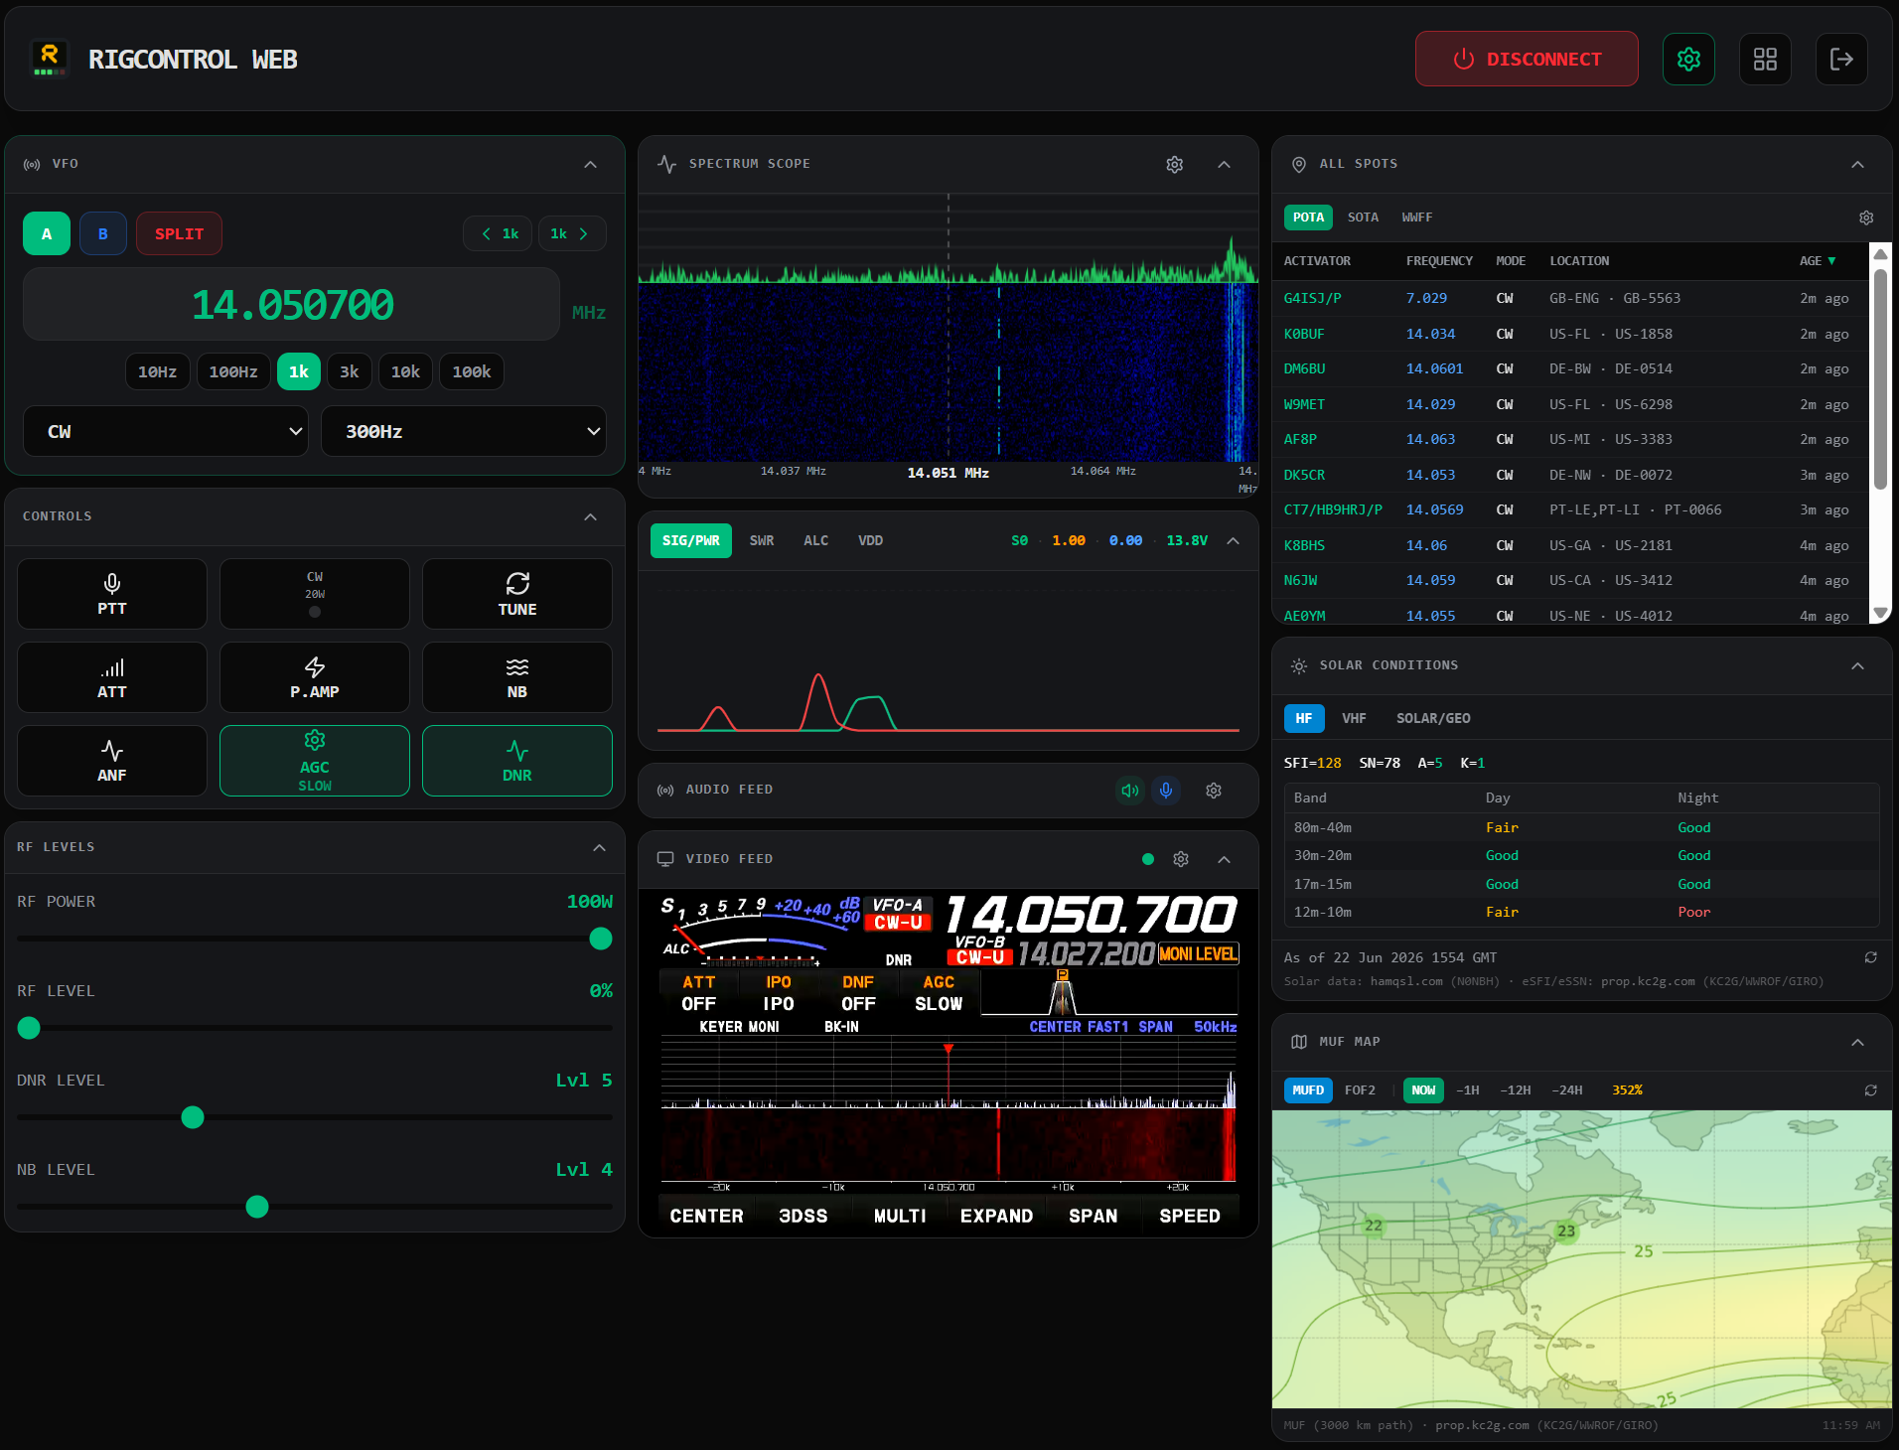This screenshot has height=1450, width=1899.
Task: Collapse the Video Feed panel
Action: point(1225,859)
